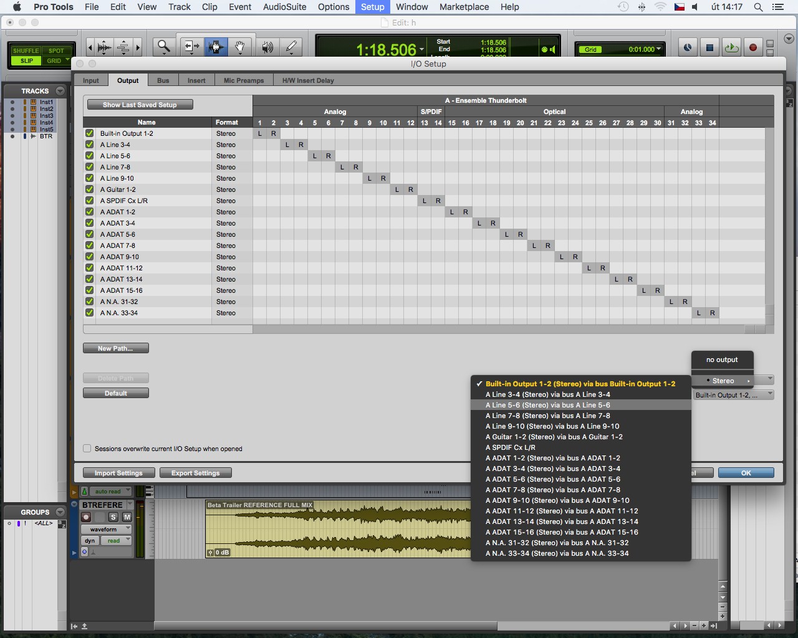Switch to the Input tab
Screen dimensions: 798x638
coord(91,80)
